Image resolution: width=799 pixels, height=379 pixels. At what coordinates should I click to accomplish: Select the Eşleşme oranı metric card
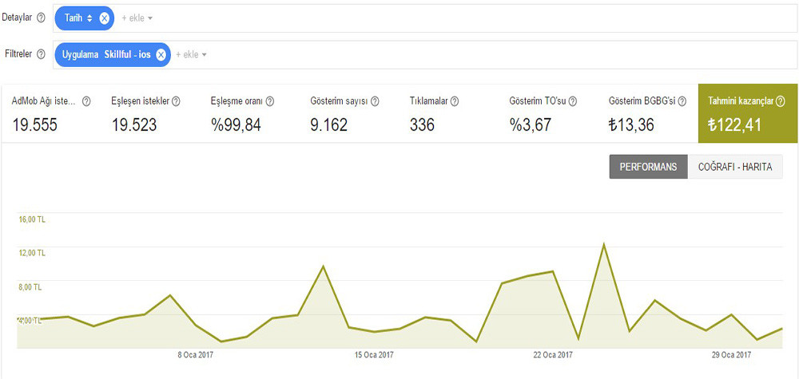251,113
